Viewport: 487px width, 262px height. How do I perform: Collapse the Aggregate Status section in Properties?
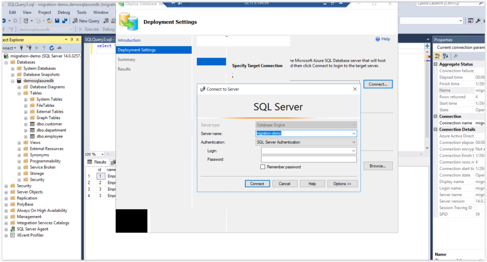[436, 64]
